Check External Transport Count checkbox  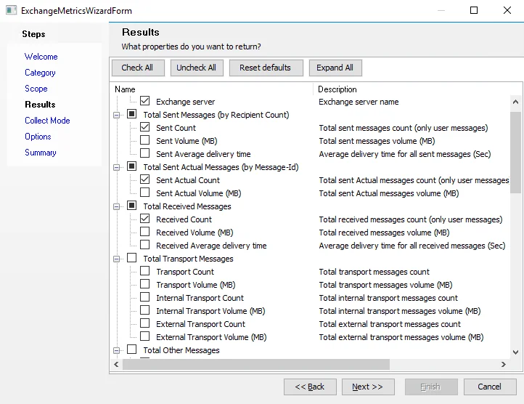[x=144, y=323]
